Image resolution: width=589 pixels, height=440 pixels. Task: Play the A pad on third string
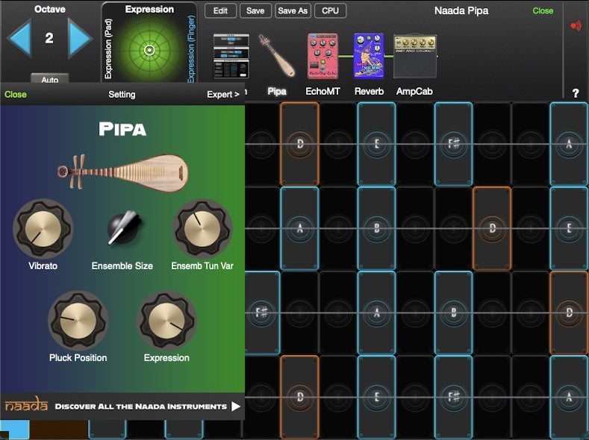click(377, 312)
